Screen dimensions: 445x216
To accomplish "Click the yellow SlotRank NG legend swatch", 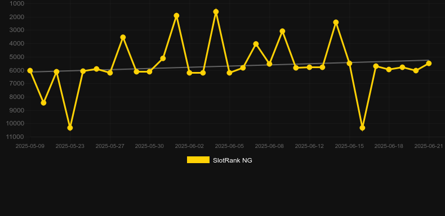I will [x=198, y=160].
